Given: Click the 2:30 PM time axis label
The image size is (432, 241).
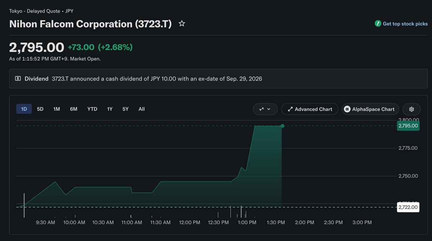Looking at the screenshot, I should pyautogui.click(x=333, y=223).
